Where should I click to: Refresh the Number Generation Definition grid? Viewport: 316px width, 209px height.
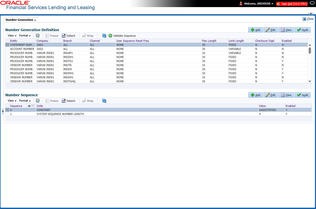104,35
